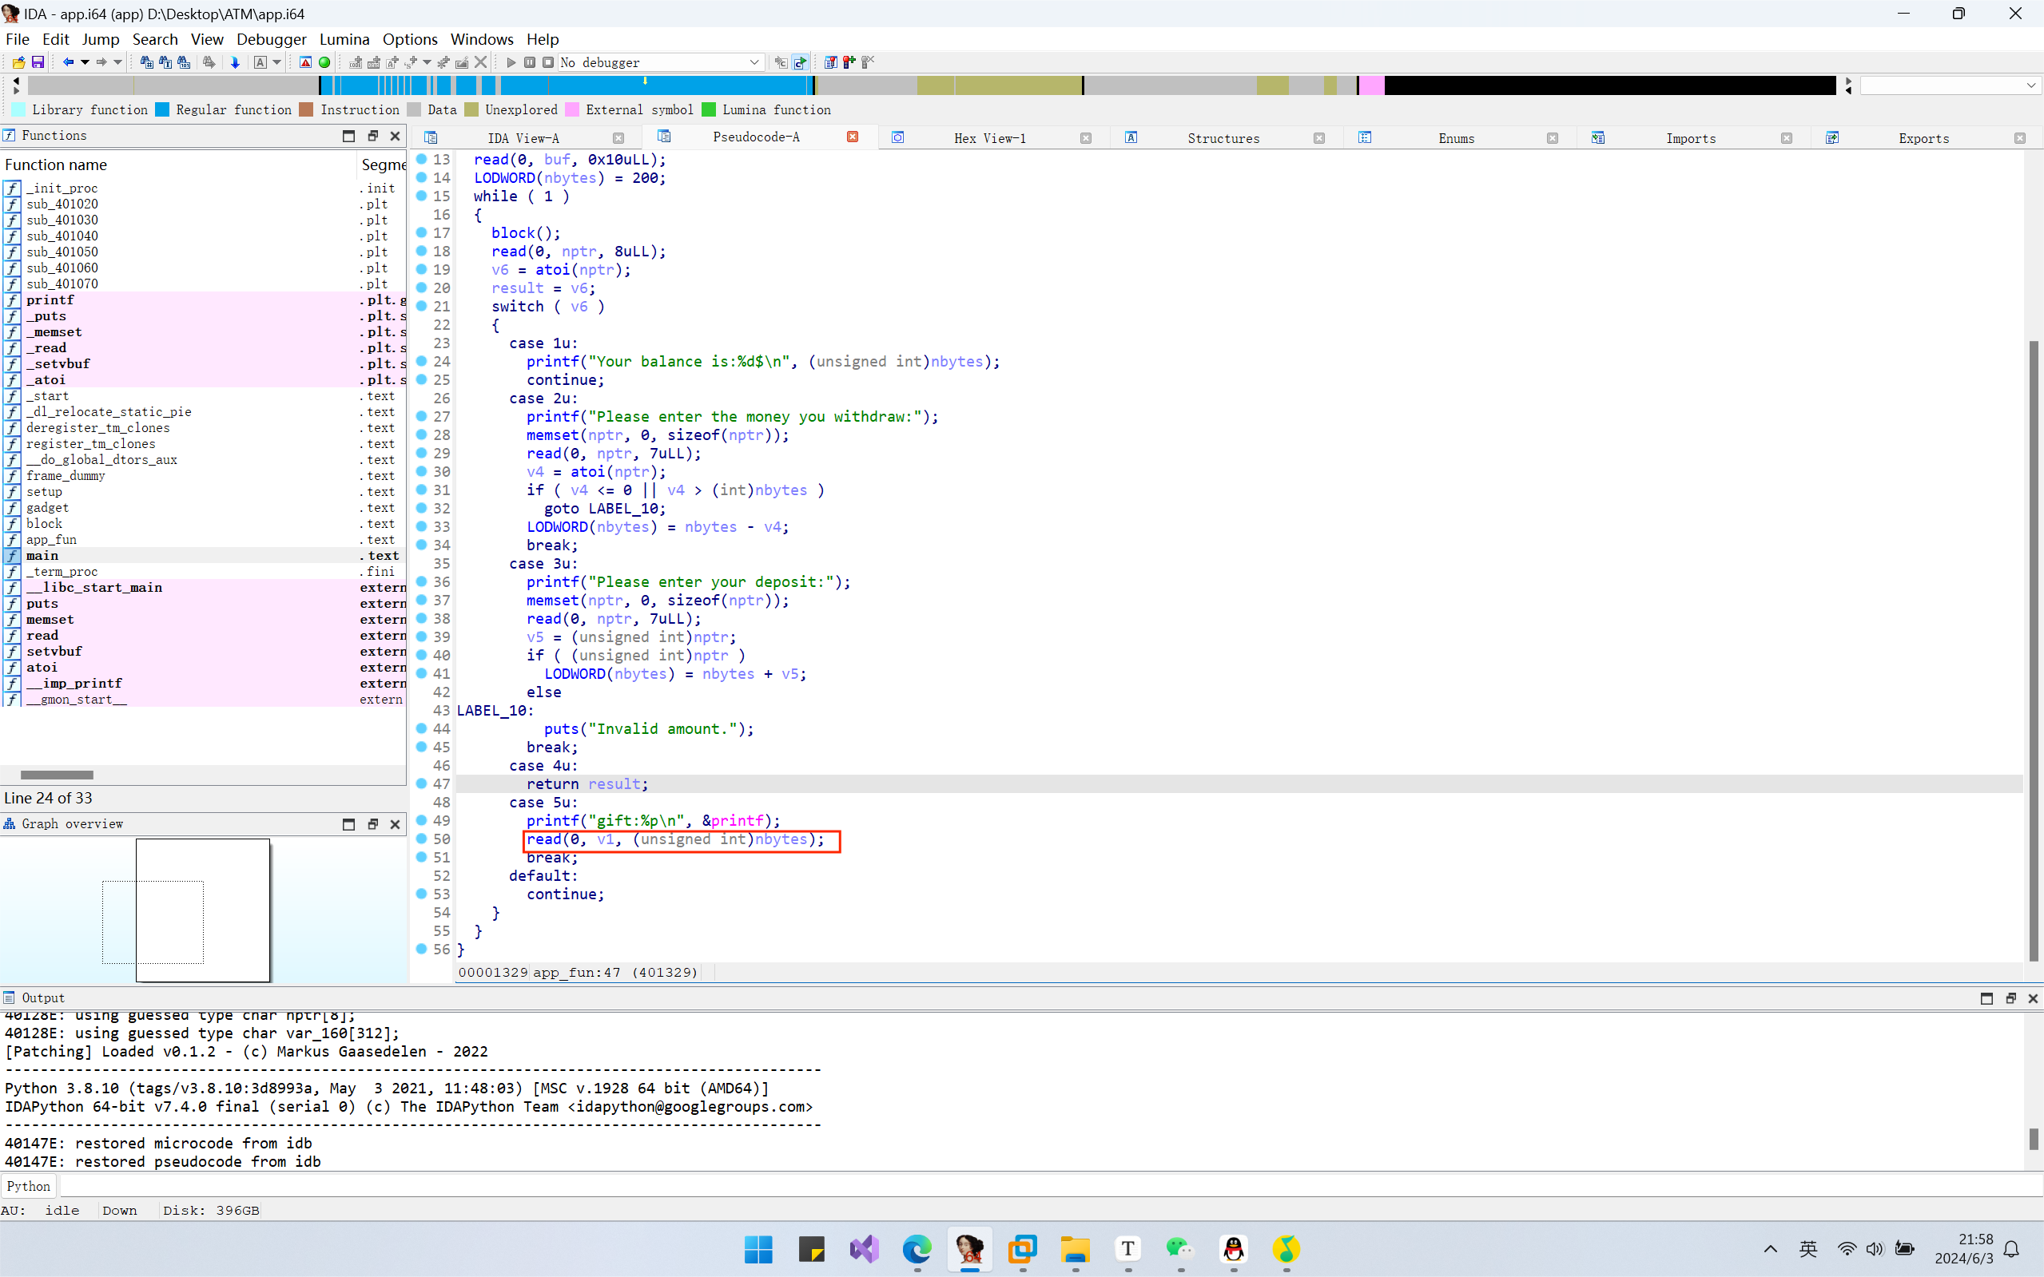Open the jump forward history dropdown
This screenshot has width=2044, height=1277.
(118, 62)
